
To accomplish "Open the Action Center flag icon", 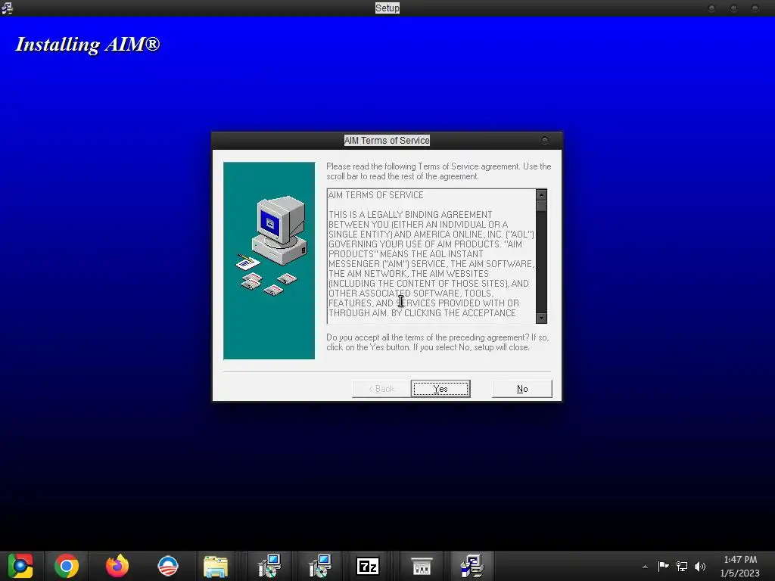I will point(663,566).
